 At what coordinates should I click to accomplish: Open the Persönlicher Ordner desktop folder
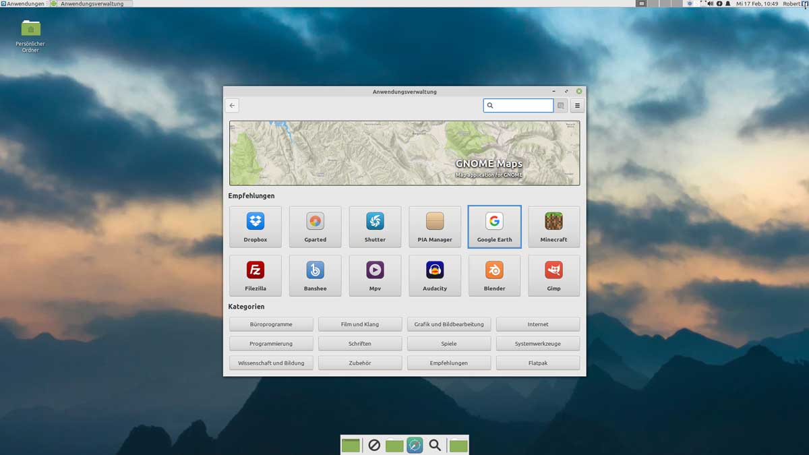pos(30,36)
